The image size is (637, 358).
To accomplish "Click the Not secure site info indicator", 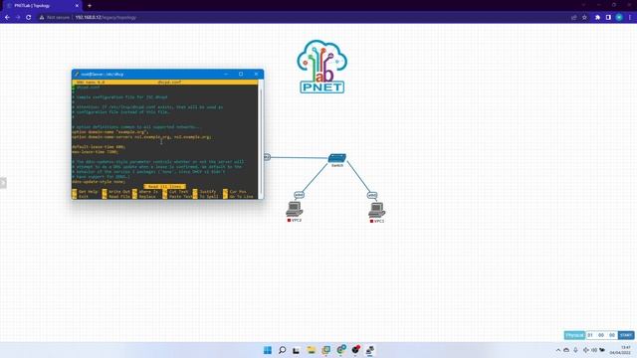I will 55,18.
